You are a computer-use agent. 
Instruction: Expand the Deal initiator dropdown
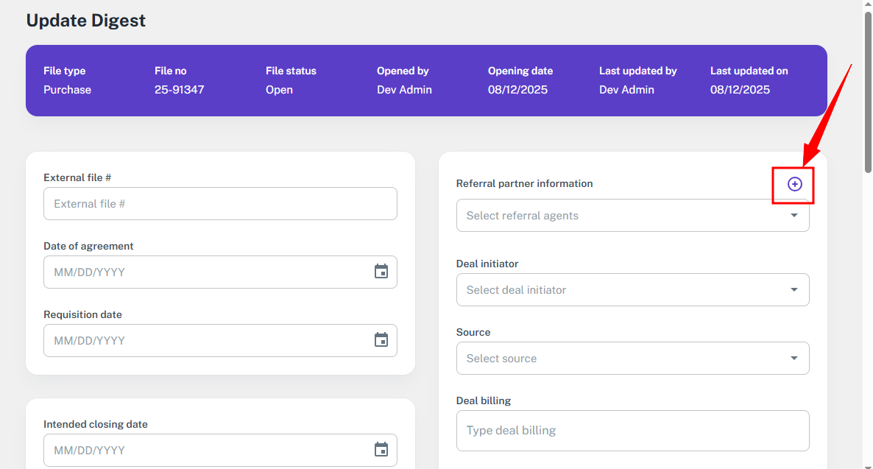[x=794, y=290]
